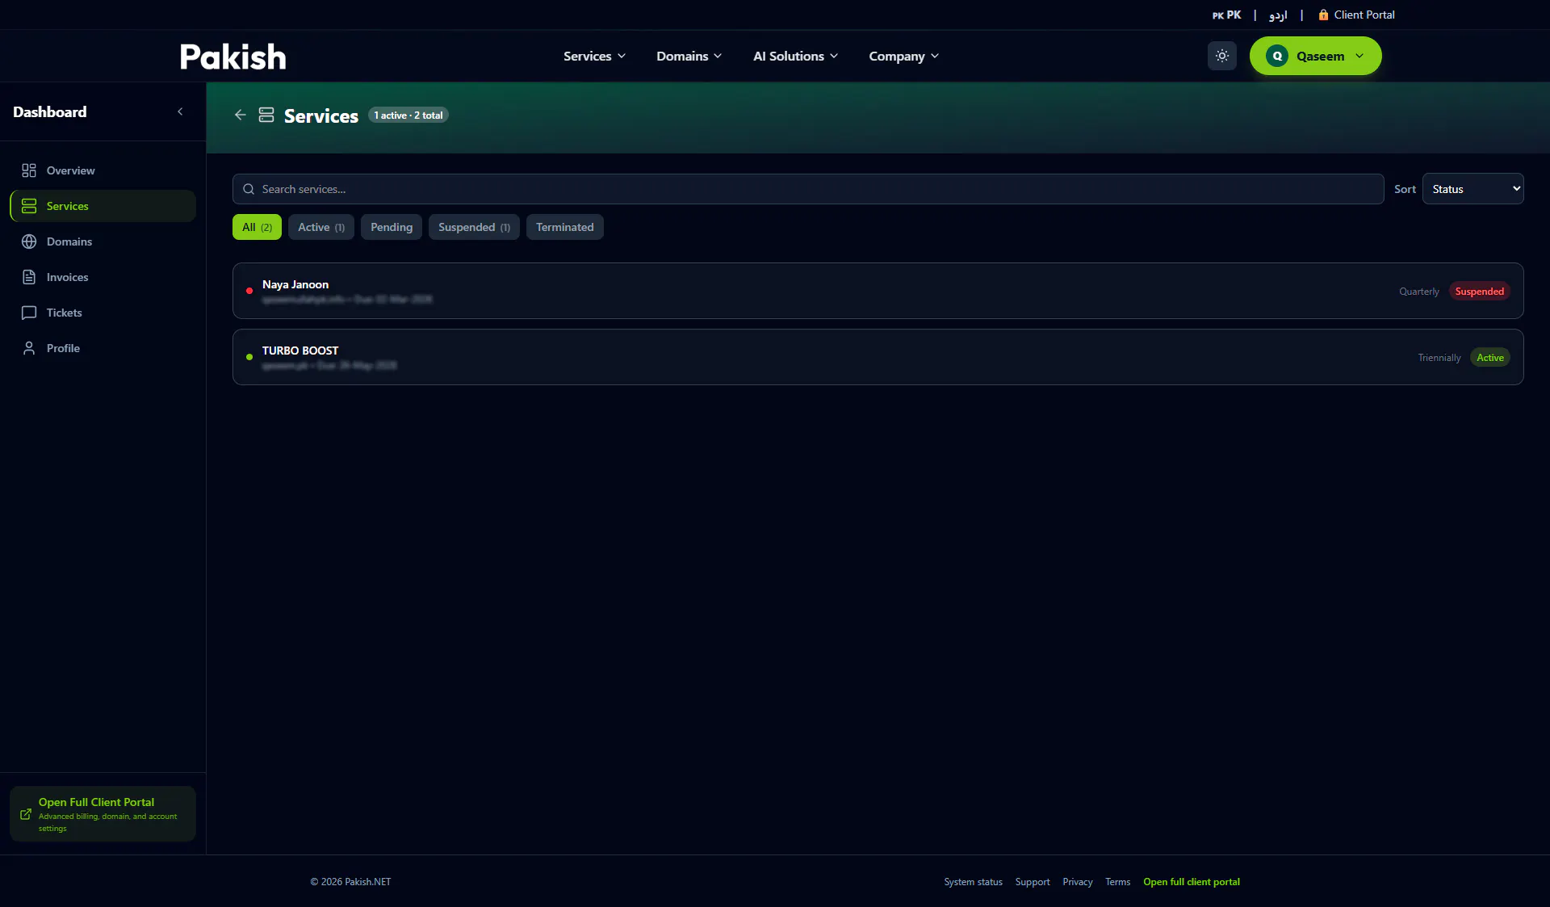Switch region via PK flag link
1550x907 pixels.
1226,15
